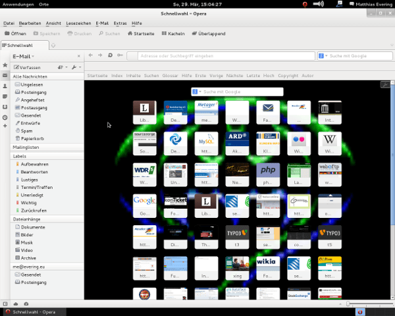Click the Opera Turbo status bar icon

pos(26,304)
